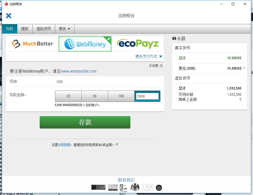This screenshot has height=195, width=253.
Task: Click the 牌桌上金额 label
Action: (x=187, y=99)
